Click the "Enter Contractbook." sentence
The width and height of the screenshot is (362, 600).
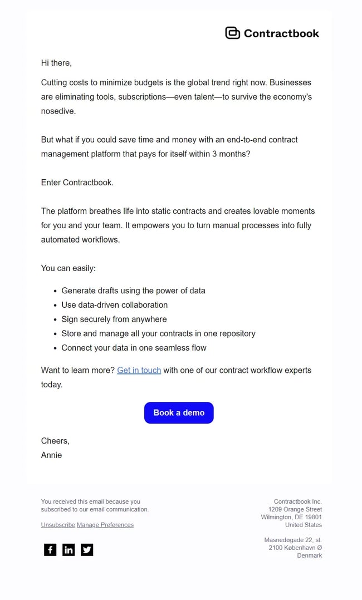pos(77,183)
